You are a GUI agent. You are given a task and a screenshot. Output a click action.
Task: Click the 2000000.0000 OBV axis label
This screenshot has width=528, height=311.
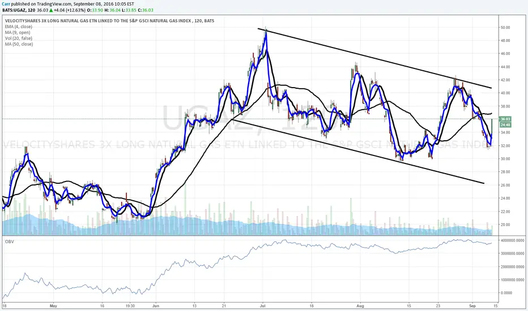[x=513, y=267]
